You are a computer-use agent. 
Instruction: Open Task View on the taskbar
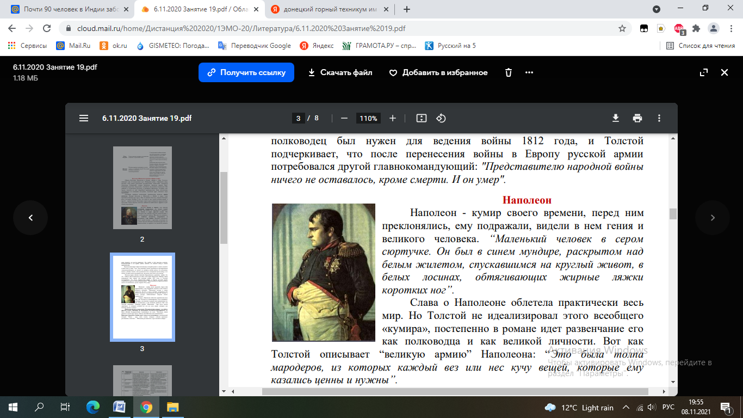coord(65,407)
